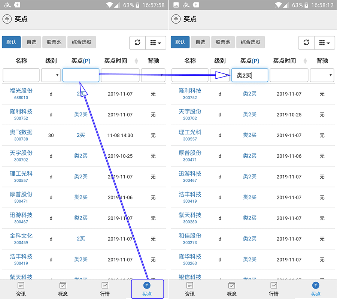
Task: Open the grid view dropdown on the right screen
Action: click(x=324, y=43)
